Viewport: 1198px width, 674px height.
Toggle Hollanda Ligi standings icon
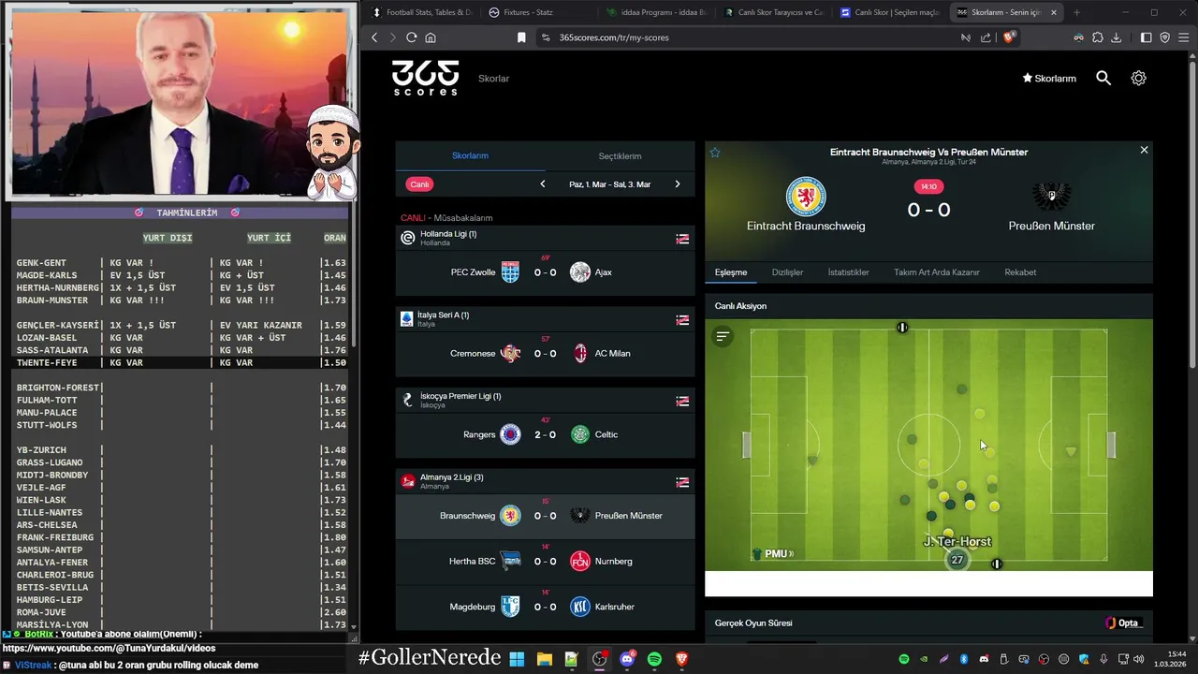coord(682,239)
